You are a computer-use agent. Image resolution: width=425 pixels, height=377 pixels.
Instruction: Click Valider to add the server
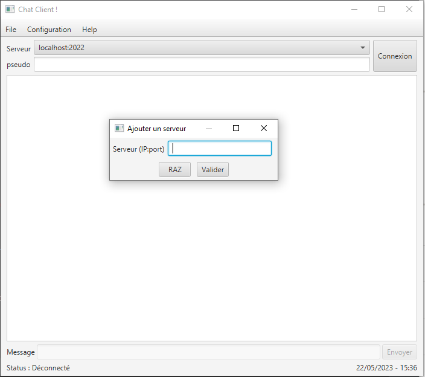tap(212, 170)
